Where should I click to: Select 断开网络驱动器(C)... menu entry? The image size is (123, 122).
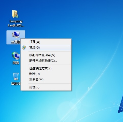tap(46, 61)
